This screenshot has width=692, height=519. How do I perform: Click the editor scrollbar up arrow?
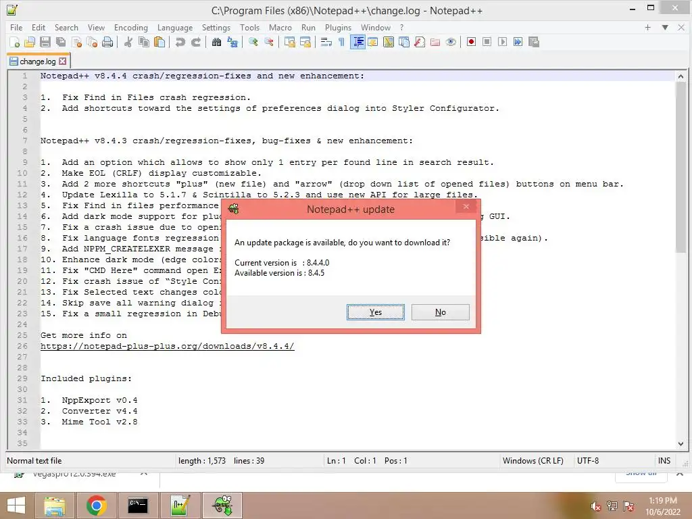(681, 76)
